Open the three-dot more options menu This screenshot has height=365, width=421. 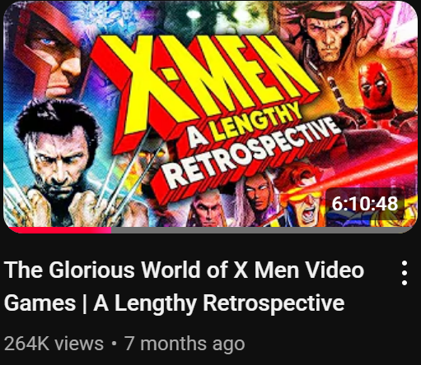(405, 273)
